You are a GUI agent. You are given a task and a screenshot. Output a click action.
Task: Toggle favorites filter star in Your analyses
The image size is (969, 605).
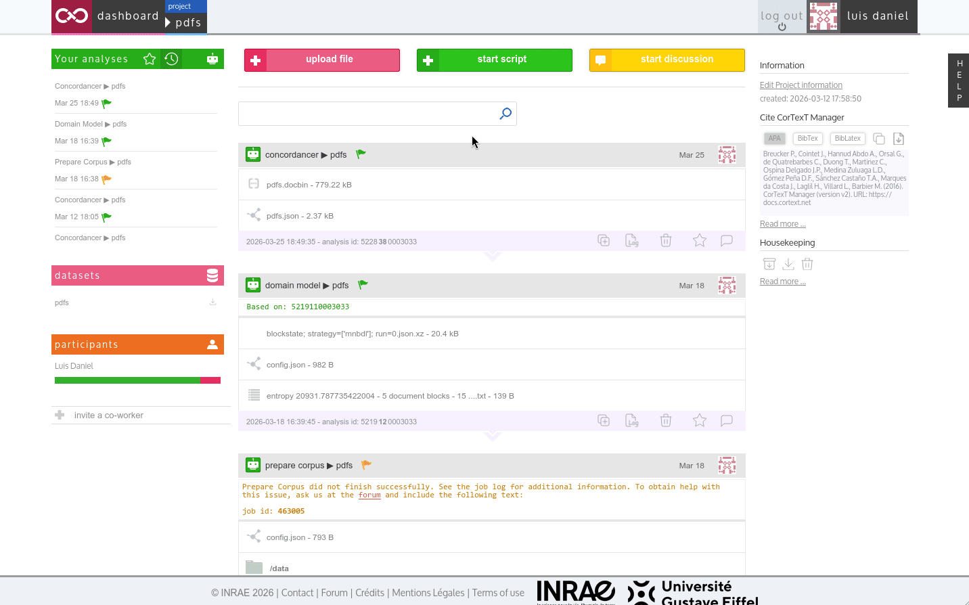coord(150,59)
